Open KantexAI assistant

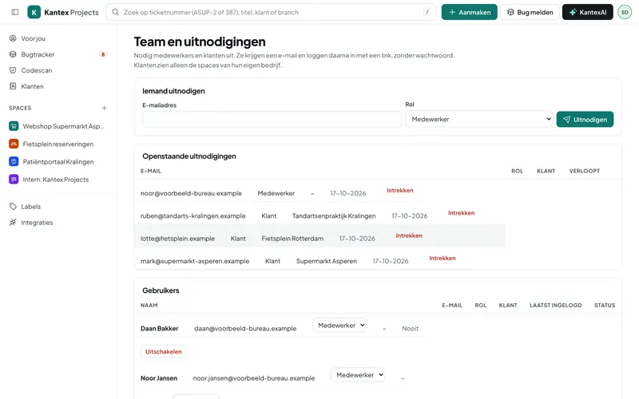point(588,12)
